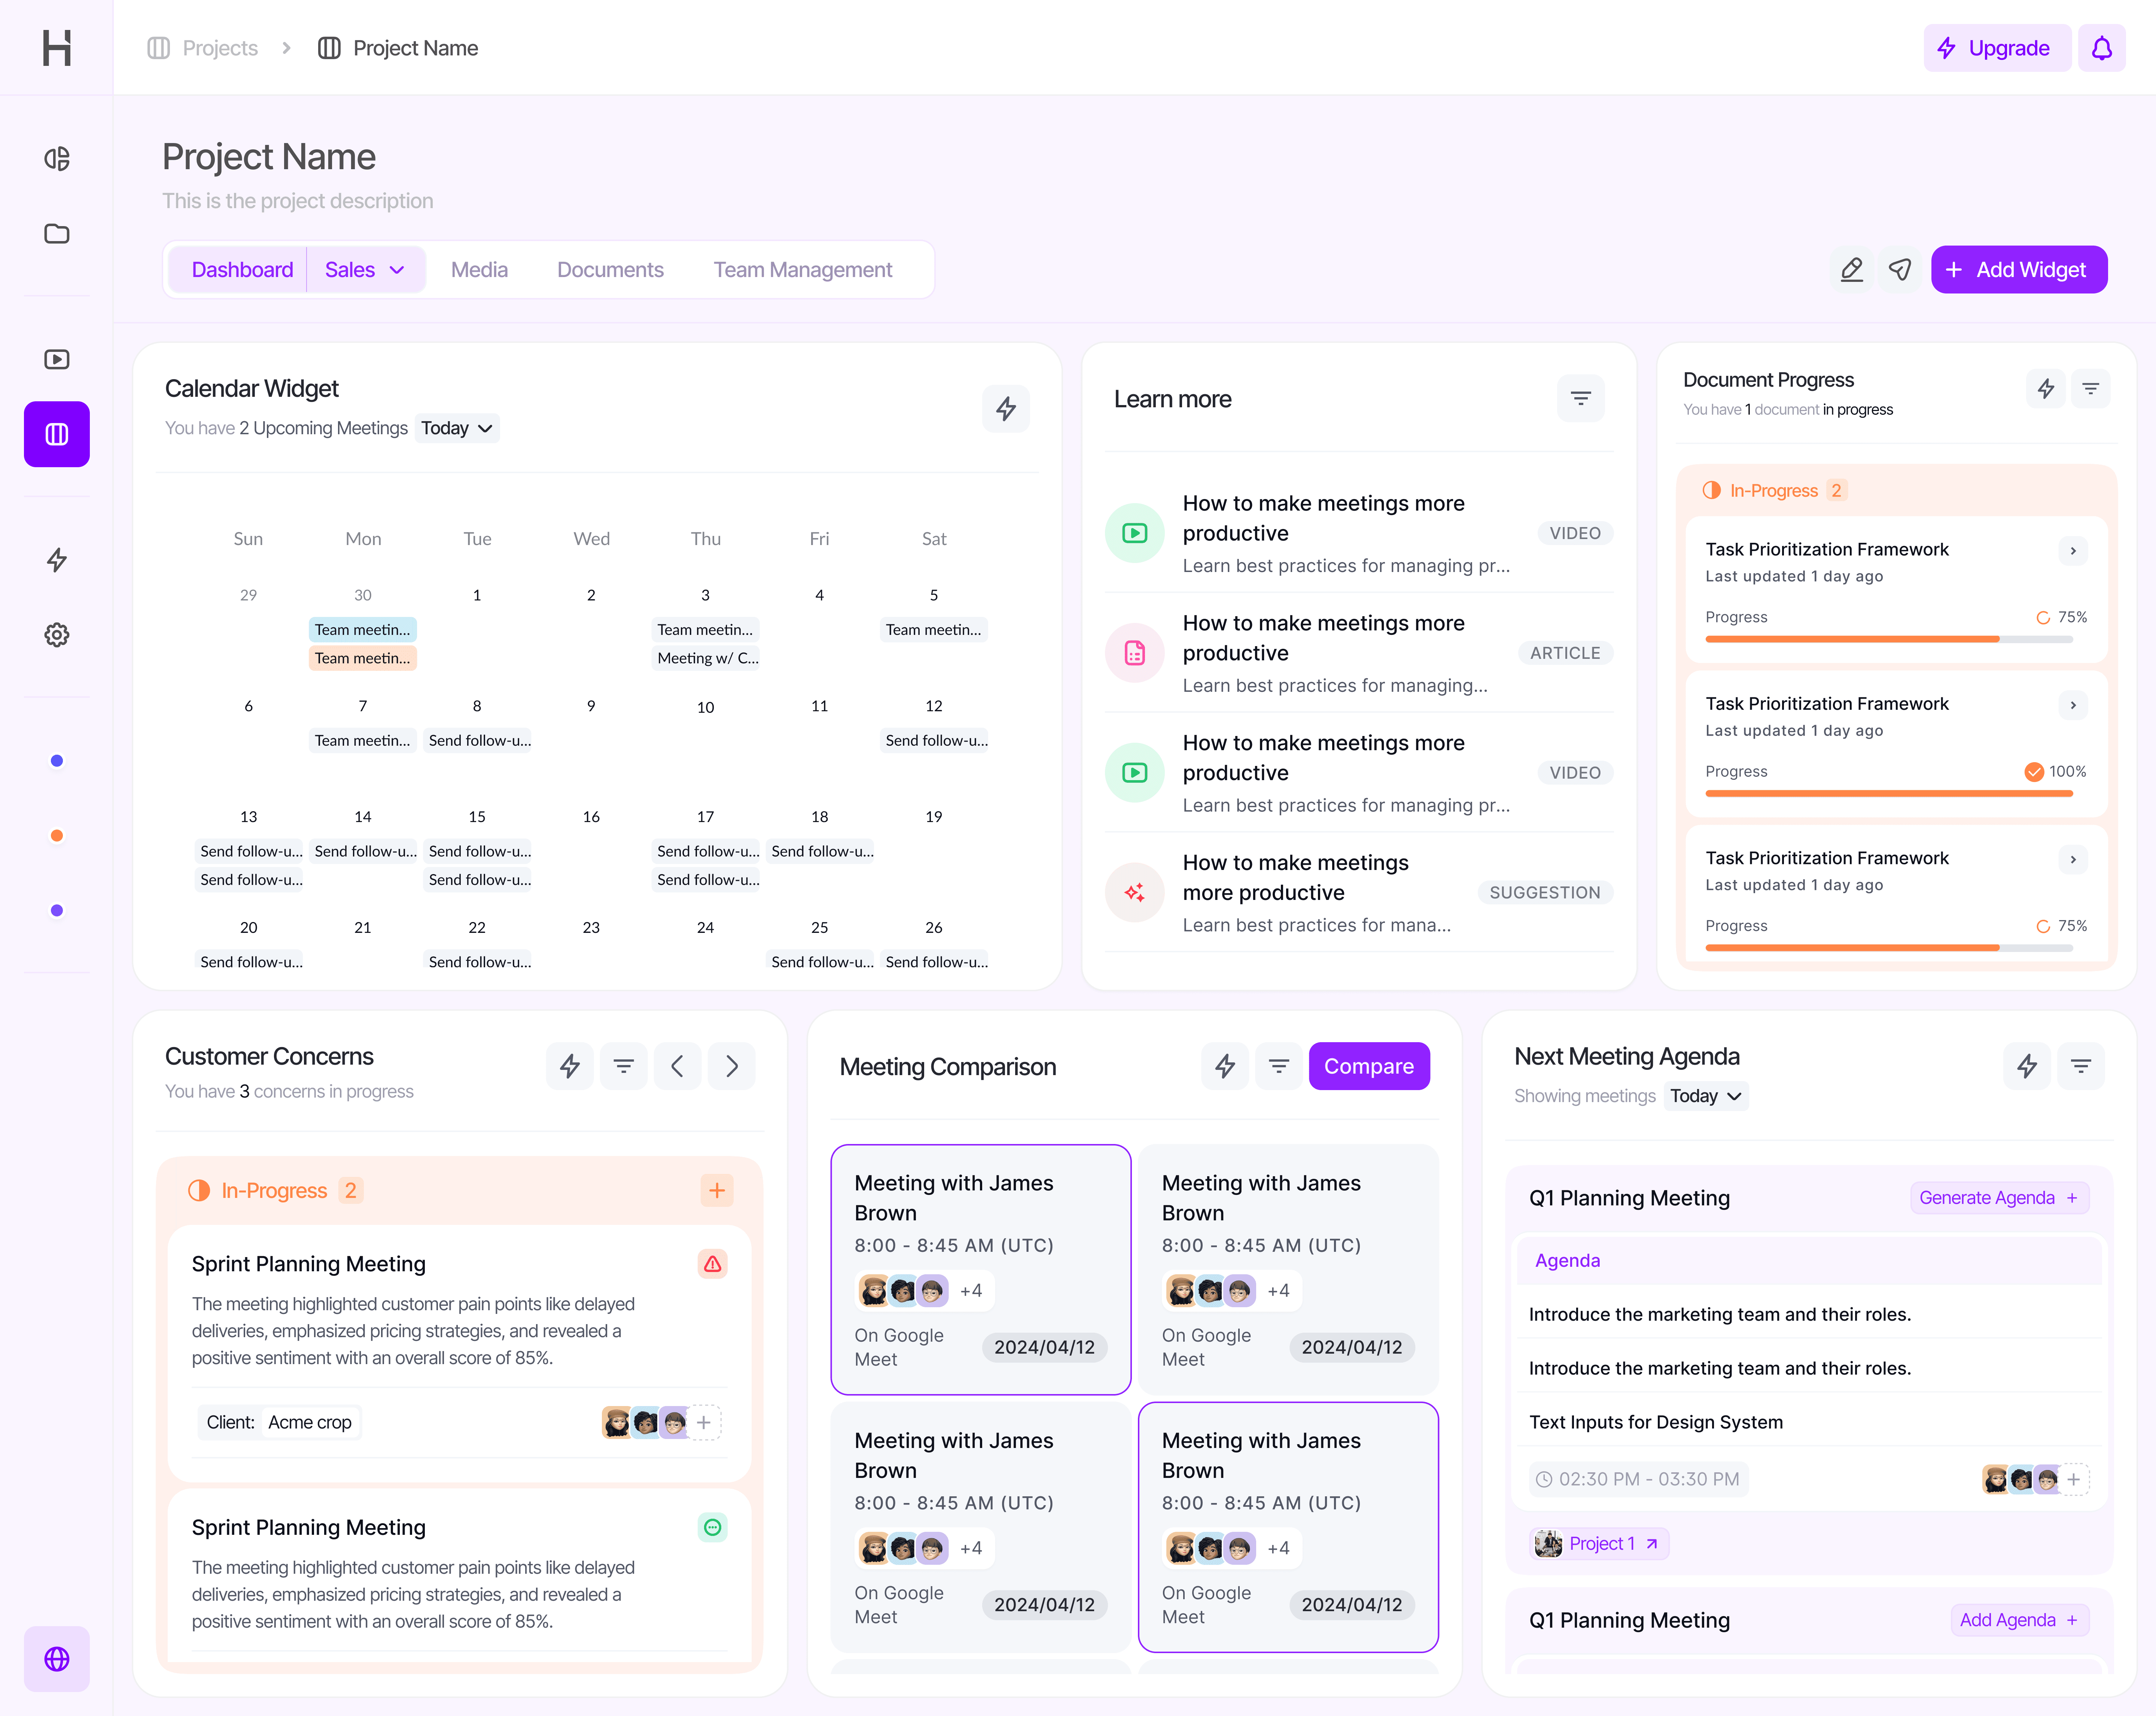Screen dimensions: 2156x1716
Task: Switch to the Documents tab
Action: point(610,270)
